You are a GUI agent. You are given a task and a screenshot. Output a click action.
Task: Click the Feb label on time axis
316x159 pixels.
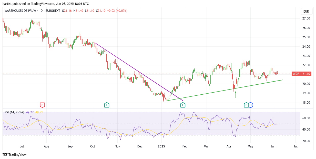point(185,146)
